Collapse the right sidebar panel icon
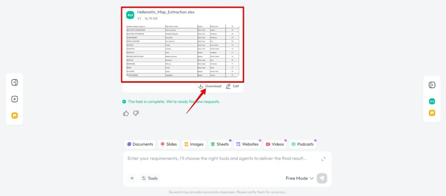 point(432,85)
